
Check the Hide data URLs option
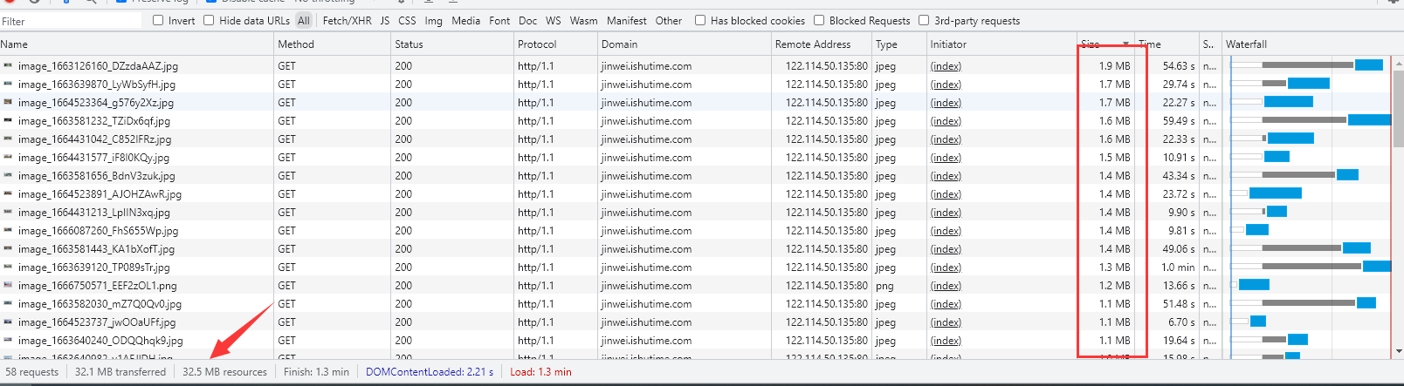pos(209,20)
